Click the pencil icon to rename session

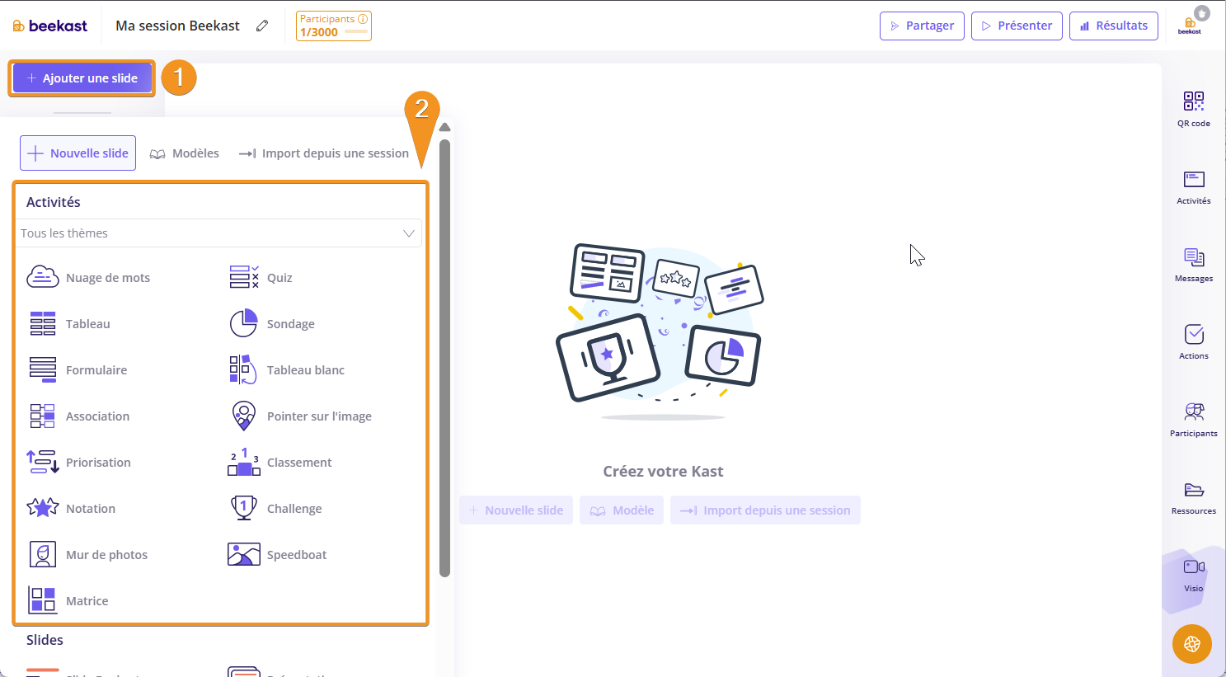pos(262,26)
